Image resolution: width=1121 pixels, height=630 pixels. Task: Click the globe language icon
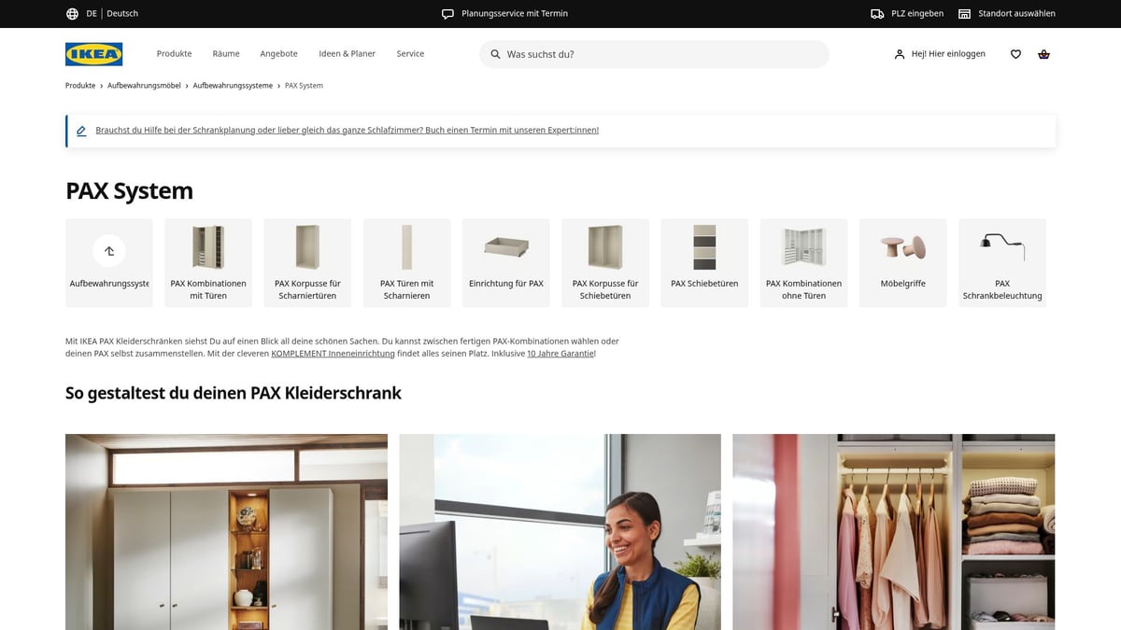(x=72, y=13)
